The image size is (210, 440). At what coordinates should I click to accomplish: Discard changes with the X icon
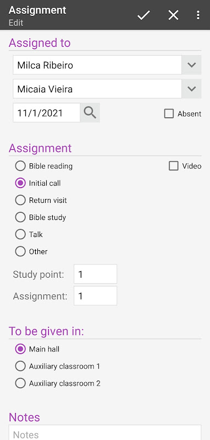(x=173, y=15)
